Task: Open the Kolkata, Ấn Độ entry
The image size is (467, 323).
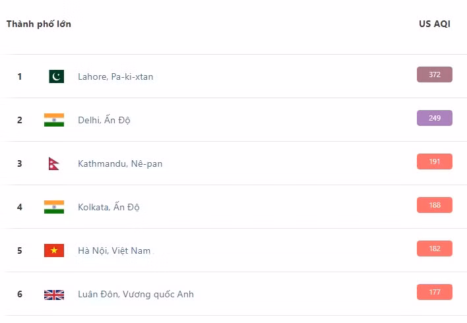Action: tap(109, 207)
